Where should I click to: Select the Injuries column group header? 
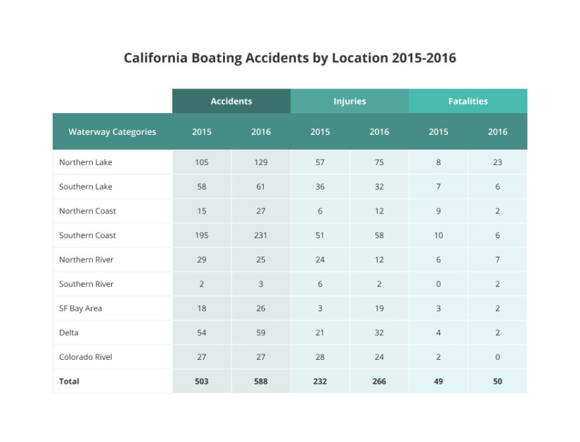[x=349, y=101]
